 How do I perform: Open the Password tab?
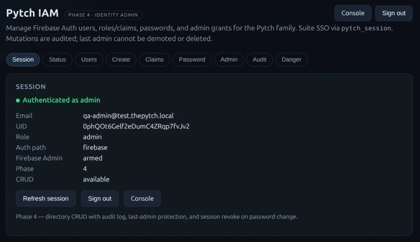coord(192,59)
